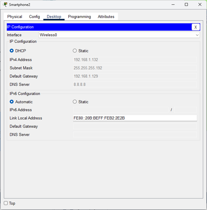Screen dimensions: 207x210
Task: Enable the Top checkbox
Action: click(x=6, y=203)
